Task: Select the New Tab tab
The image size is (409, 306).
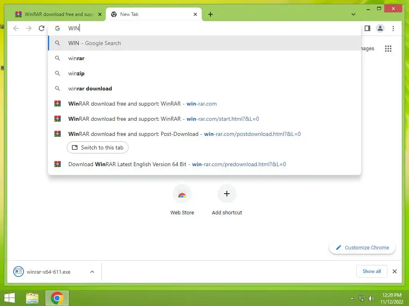Action: click(154, 14)
